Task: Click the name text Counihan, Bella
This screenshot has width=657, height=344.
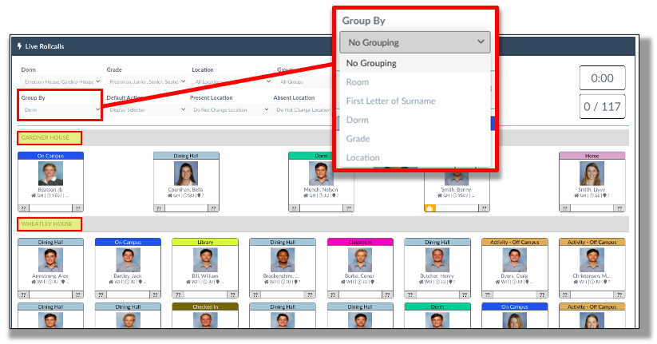Action: pos(186,190)
